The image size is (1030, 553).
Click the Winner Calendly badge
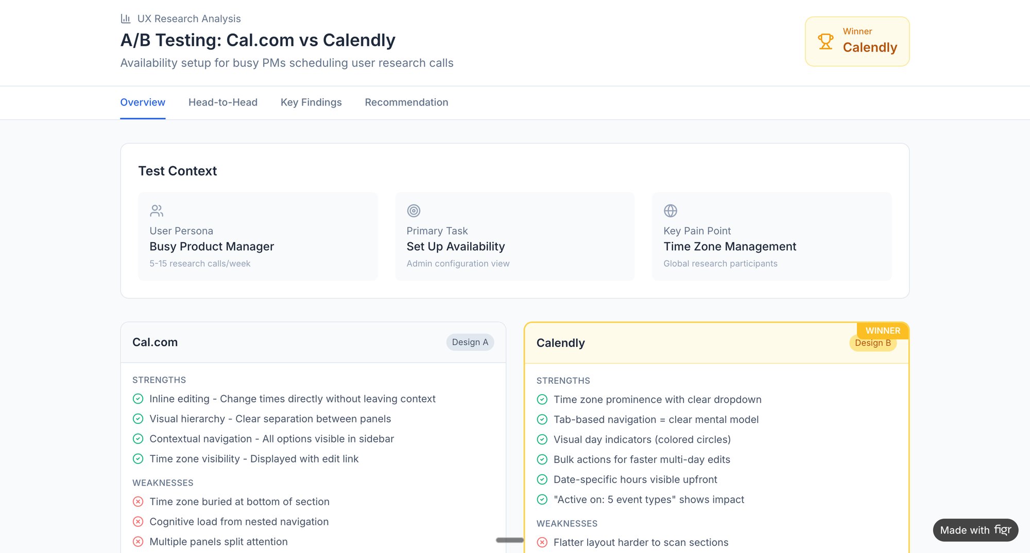(857, 41)
